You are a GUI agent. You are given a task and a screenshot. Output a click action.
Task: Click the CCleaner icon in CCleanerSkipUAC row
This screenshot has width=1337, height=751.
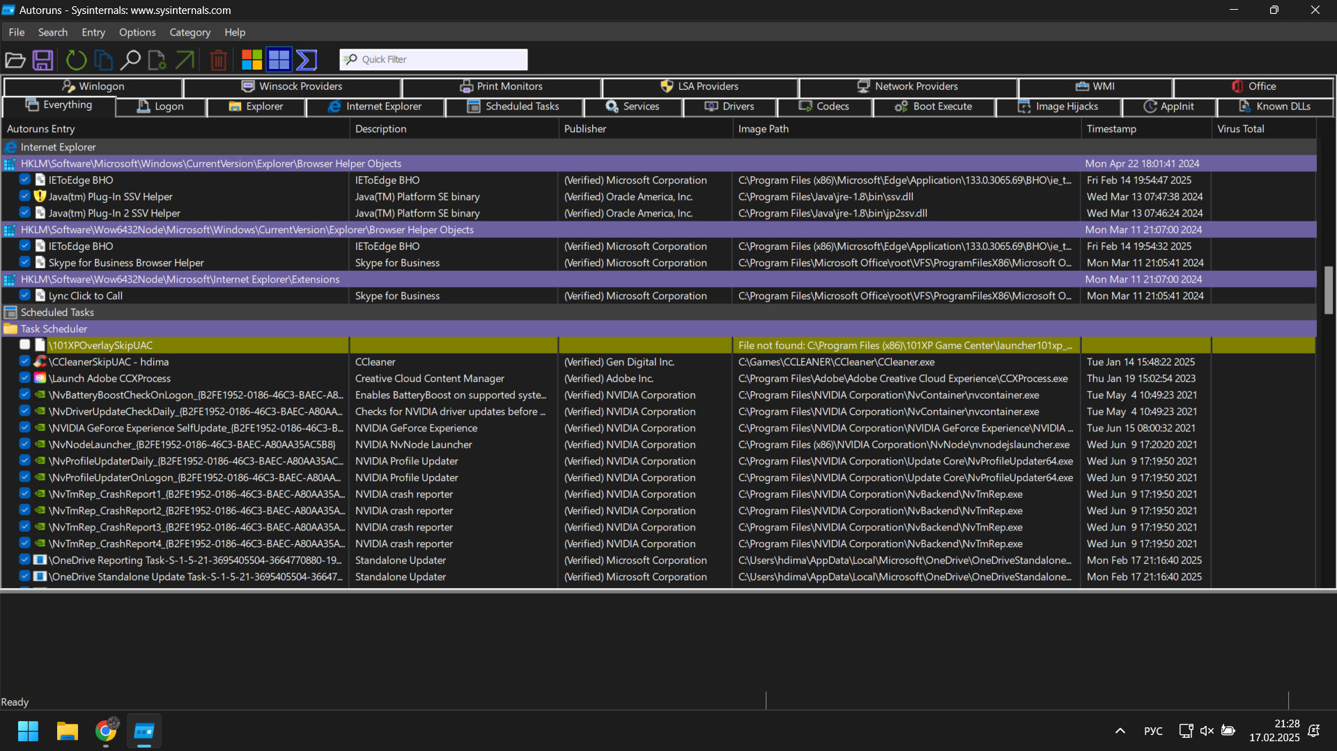coord(40,362)
